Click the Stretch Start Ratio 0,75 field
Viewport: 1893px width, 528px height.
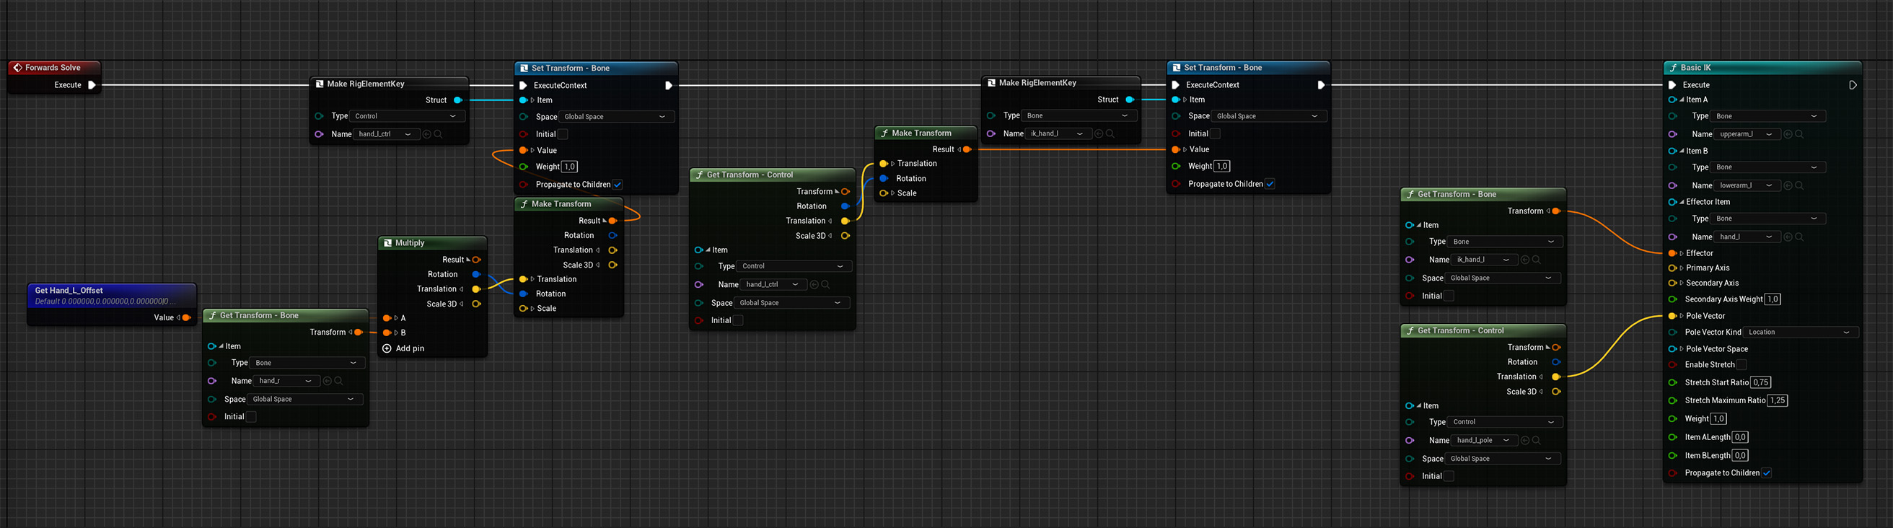point(1761,382)
